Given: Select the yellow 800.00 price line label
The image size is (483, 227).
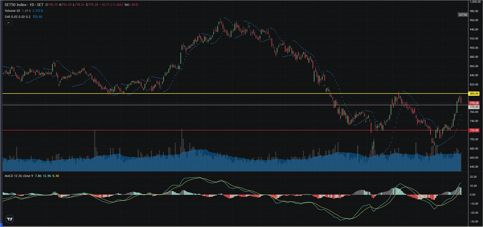Looking at the screenshot, I should (x=474, y=94).
